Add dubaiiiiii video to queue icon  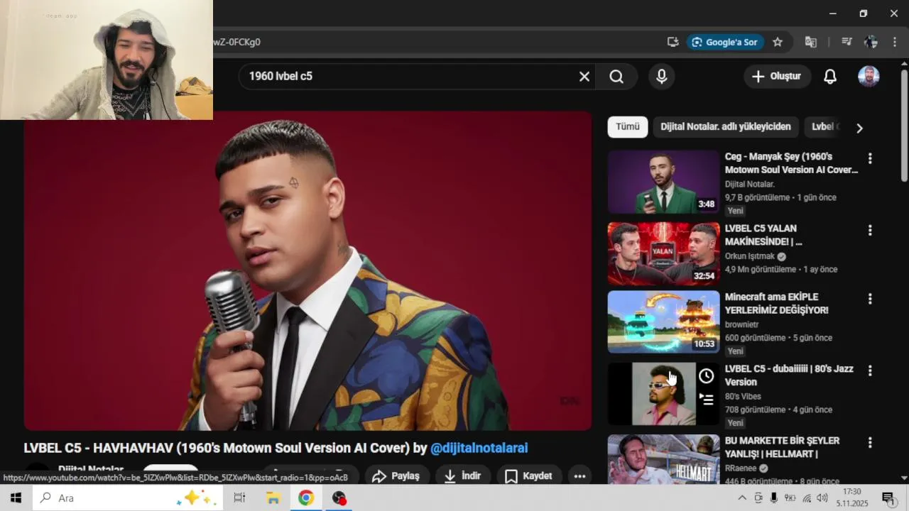(706, 400)
